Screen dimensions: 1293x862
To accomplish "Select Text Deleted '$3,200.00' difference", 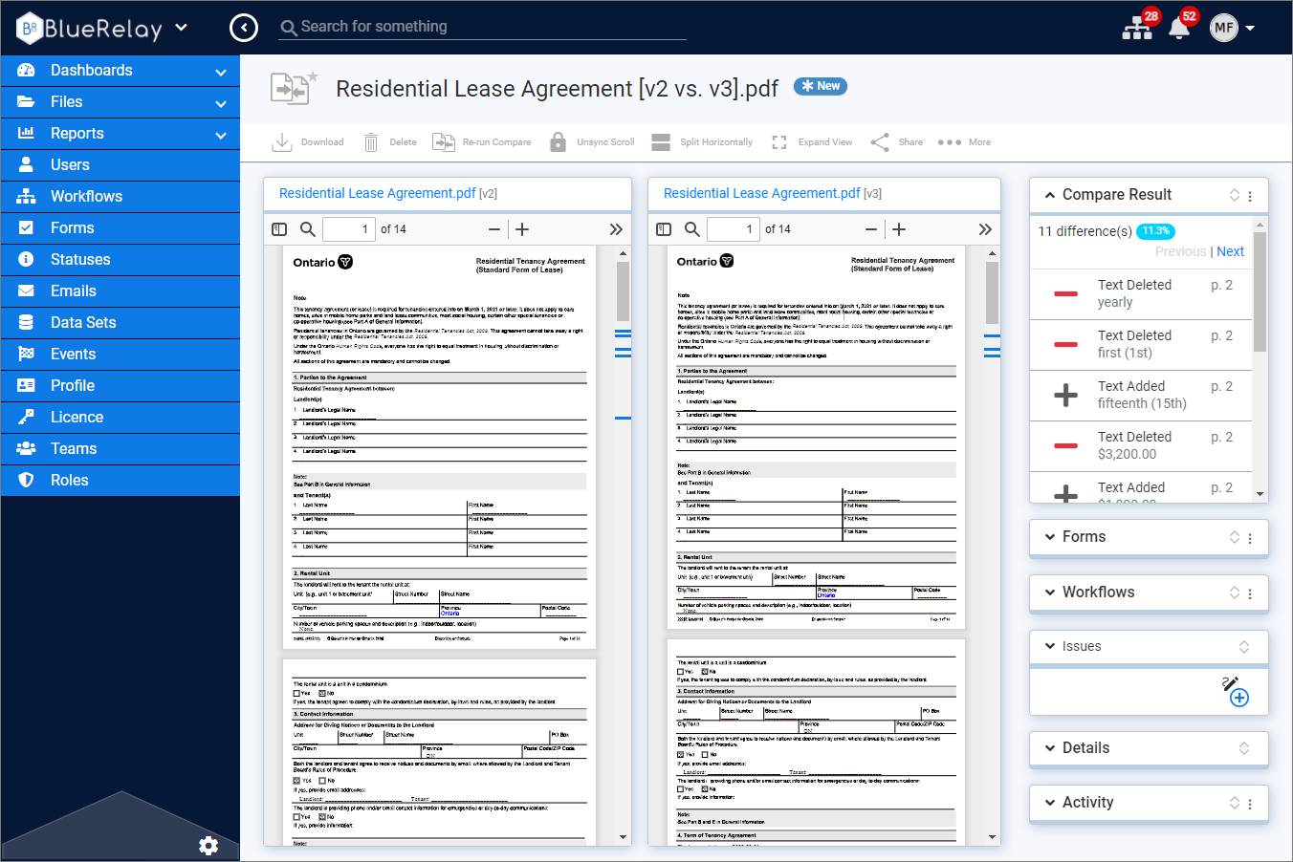I will [x=1140, y=446].
